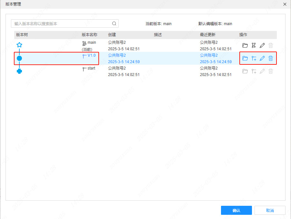Image resolution: width=291 pixels, height=219 pixels.
Task: Close the 版本管理 dialog
Action: (285, 4)
